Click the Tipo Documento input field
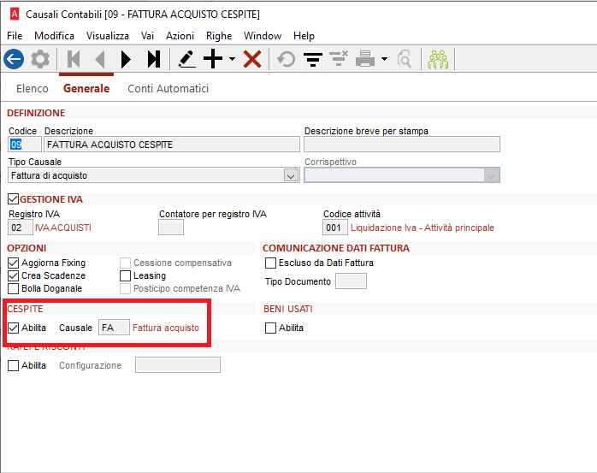The width and height of the screenshot is (597, 473). [351, 281]
